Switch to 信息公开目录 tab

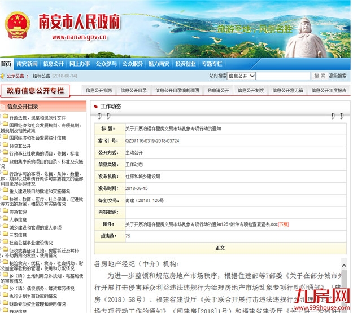pos(133,90)
